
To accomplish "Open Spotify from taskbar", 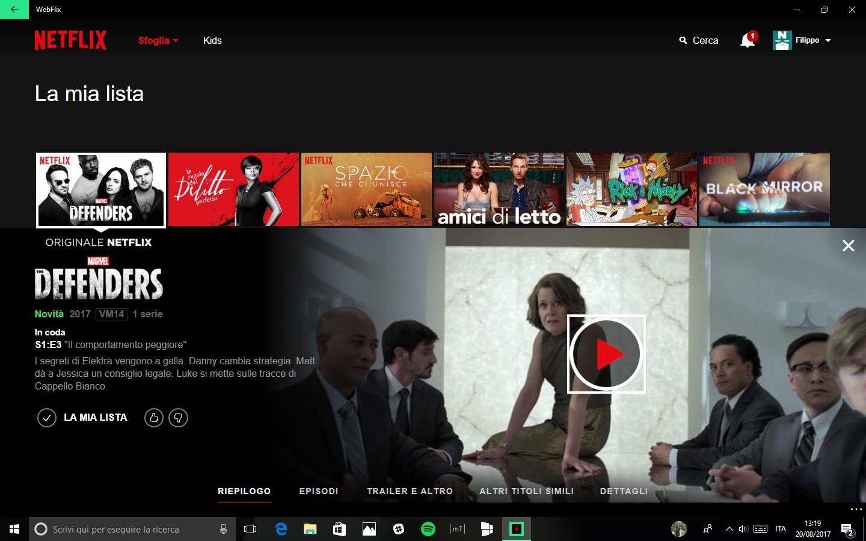I will (x=428, y=529).
